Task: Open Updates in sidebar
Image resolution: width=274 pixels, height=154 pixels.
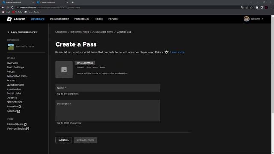Action: (12, 98)
